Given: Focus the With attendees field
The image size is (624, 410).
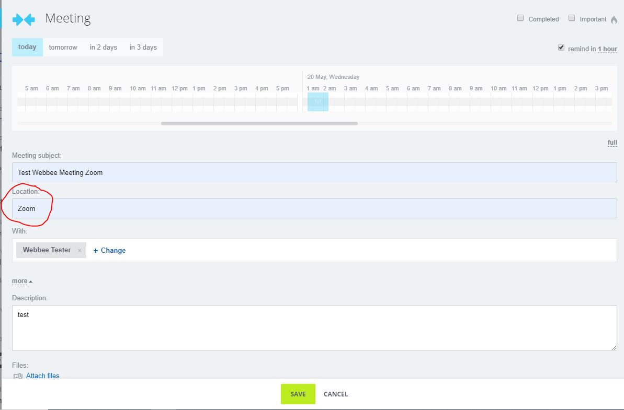Looking at the screenshot, I should coord(314,250).
